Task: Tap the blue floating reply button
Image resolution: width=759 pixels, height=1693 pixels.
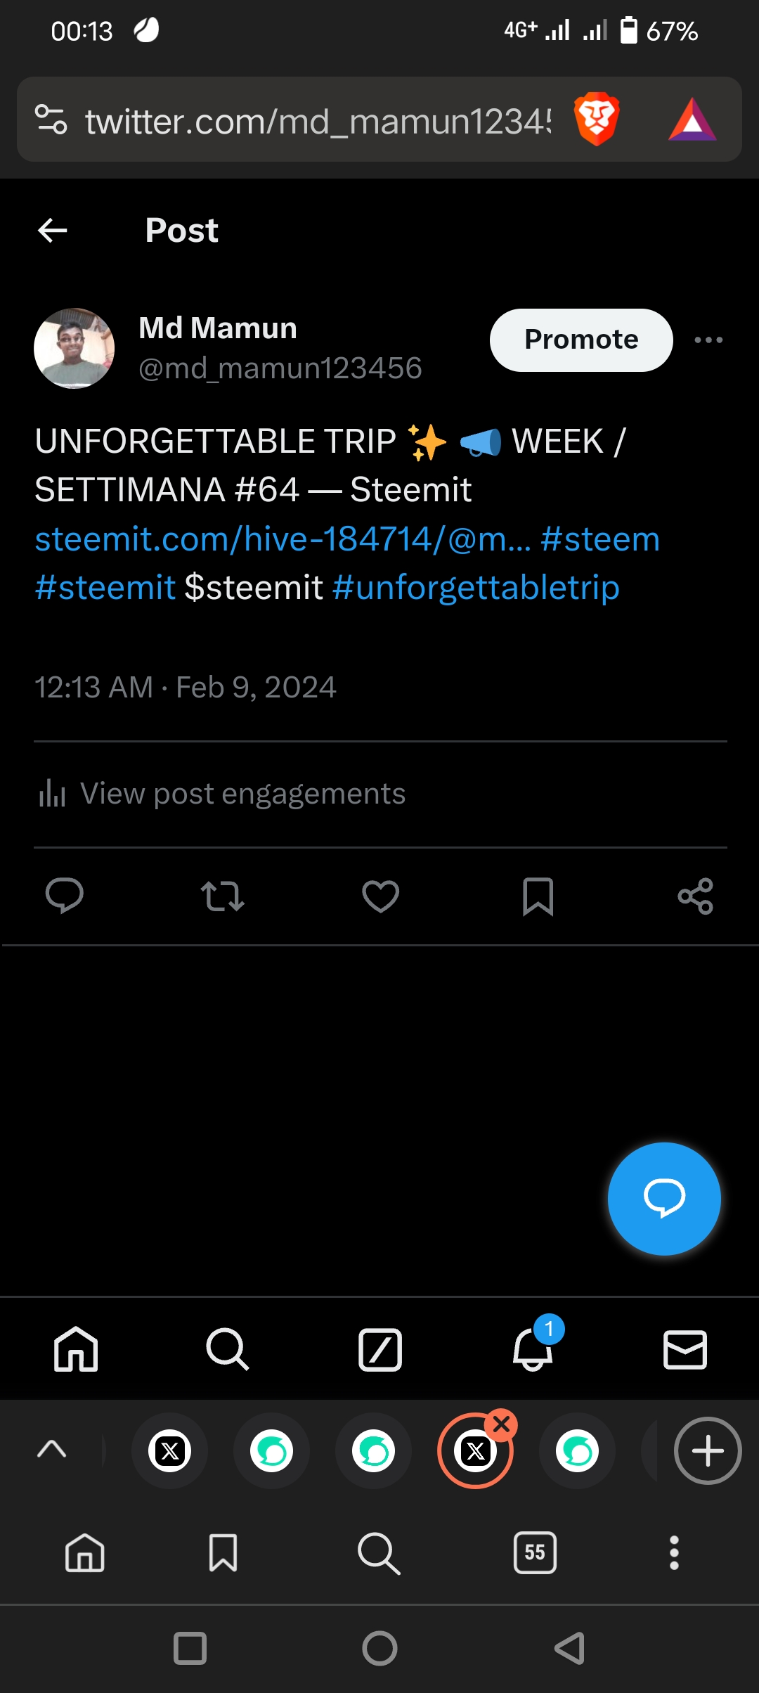Action: 663,1198
